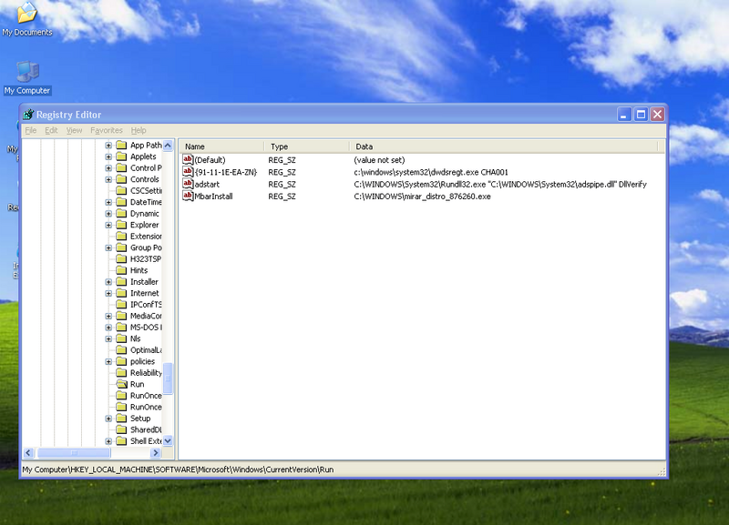Click the folder icon of the Hints key

121,270
